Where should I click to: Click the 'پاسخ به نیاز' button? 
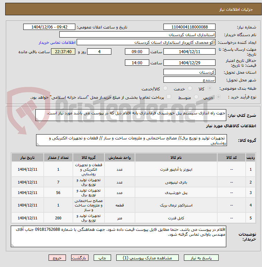pyautogui.click(x=201, y=258)
